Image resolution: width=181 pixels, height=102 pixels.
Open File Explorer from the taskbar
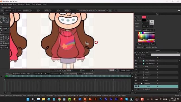click(x=44, y=99)
